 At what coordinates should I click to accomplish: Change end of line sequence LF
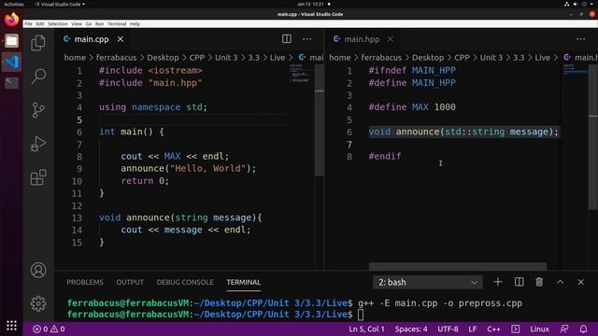pos(473,329)
